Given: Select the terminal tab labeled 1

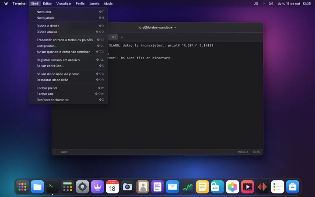Looking at the screenshot, I should pyautogui.click(x=114, y=37).
